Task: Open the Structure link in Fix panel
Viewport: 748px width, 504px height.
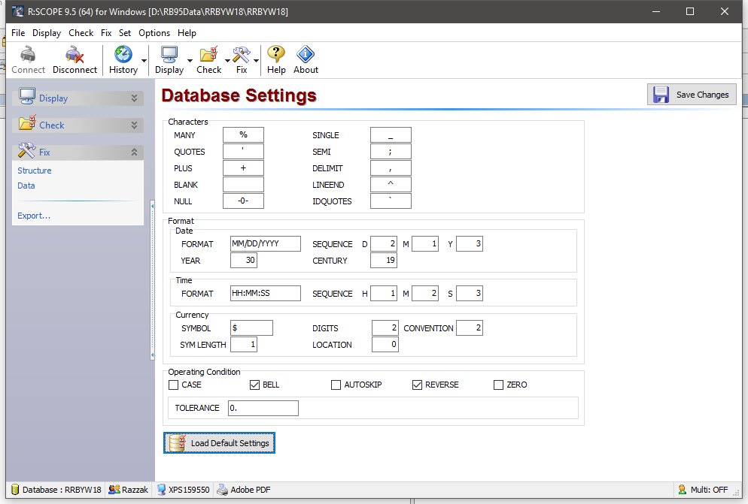Action: [x=35, y=171]
